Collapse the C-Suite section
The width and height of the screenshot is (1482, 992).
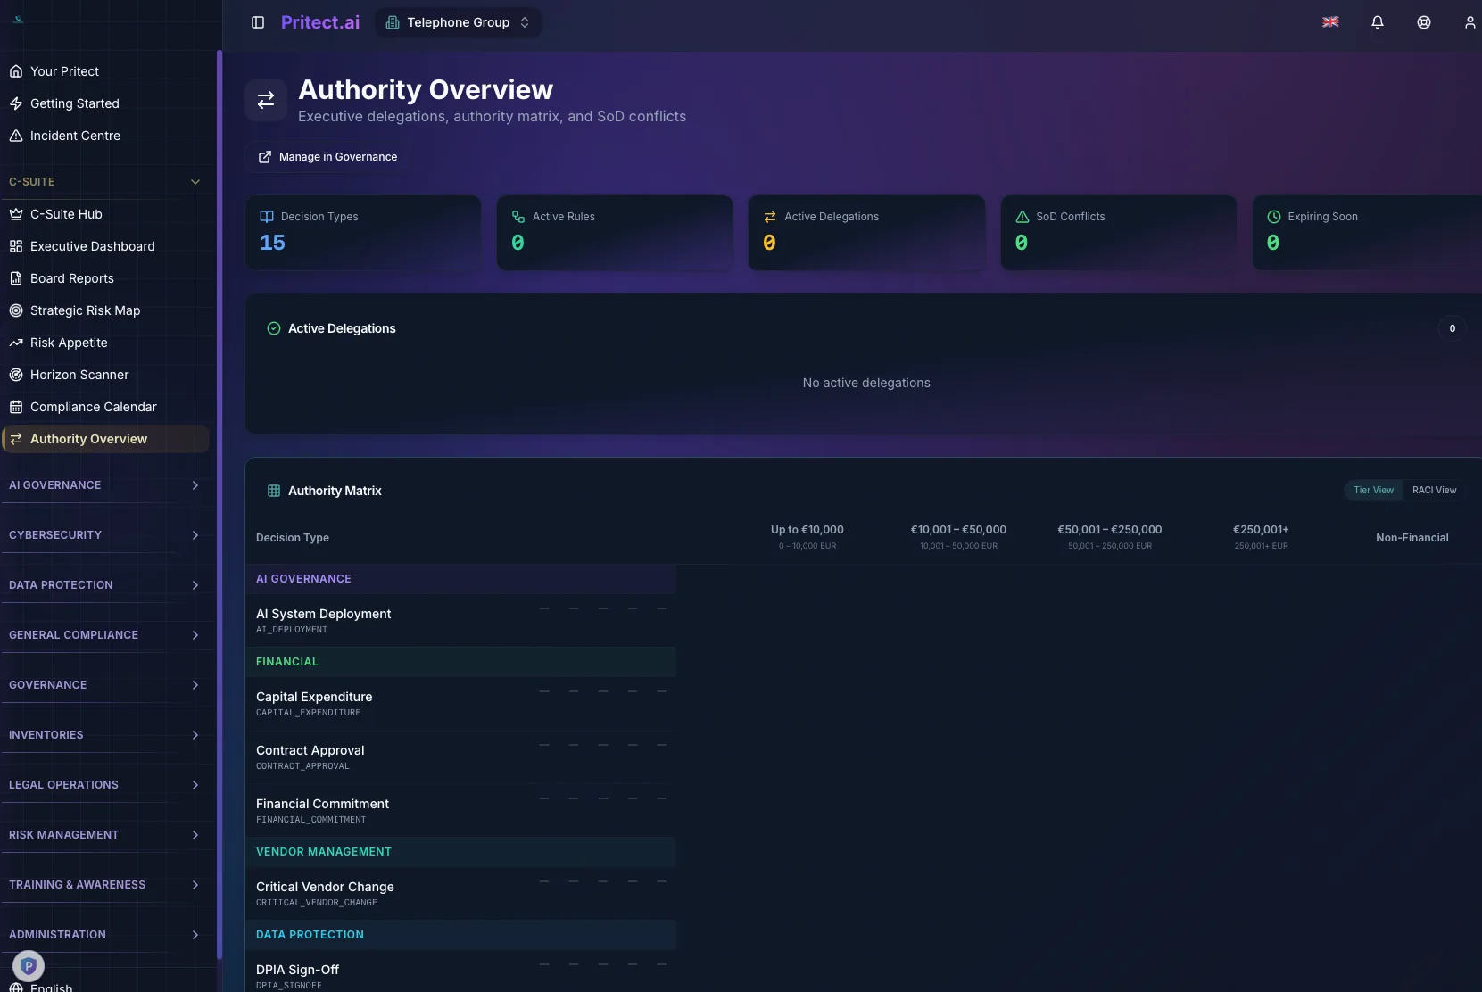point(105,181)
